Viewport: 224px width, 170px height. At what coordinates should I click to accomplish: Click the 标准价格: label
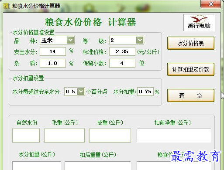pos(94,52)
